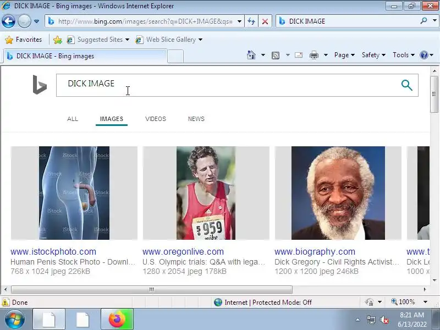The image size is (440, 330).
Task: Click the second blank document taskbar icon
Action: [x=83, y=320]
